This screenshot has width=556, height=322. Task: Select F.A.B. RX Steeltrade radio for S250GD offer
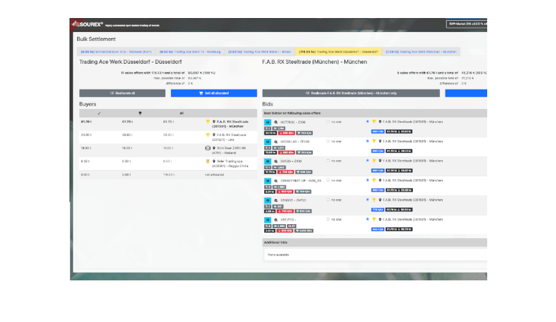(x=368, y=200)
